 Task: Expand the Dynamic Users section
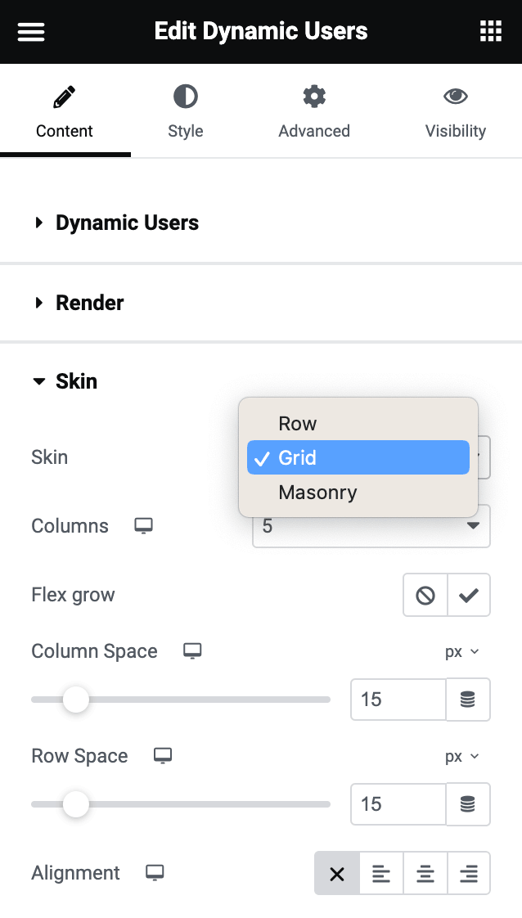126,223
